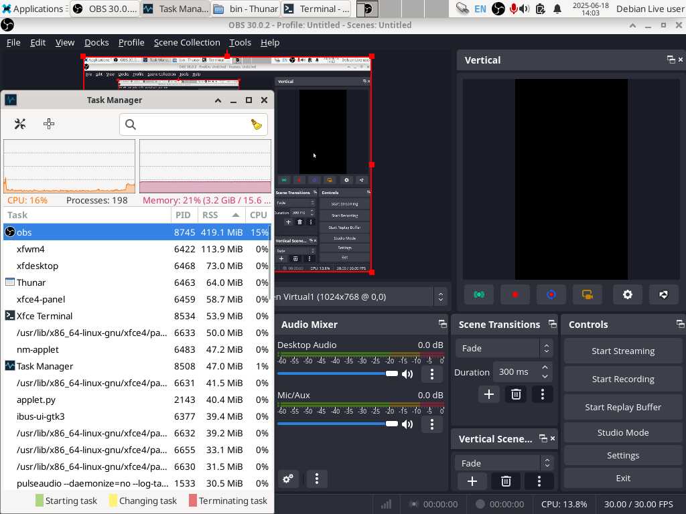Mute the Desktop Audio speaker icon
Image resolution: width=686 pixels, height=514 pixels.
click(x=407, y=373)
